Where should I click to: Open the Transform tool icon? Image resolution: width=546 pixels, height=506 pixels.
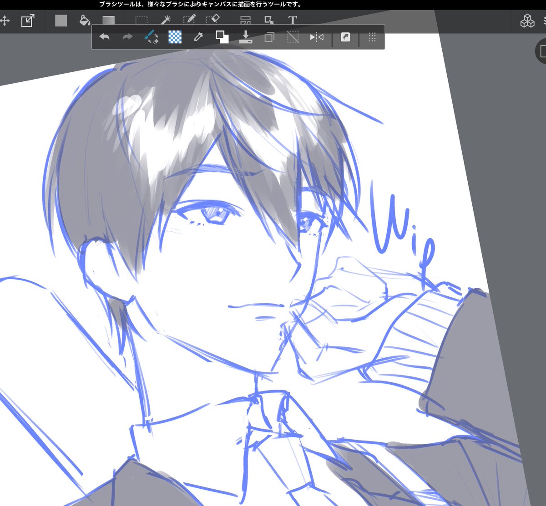(x=28, y=21)
